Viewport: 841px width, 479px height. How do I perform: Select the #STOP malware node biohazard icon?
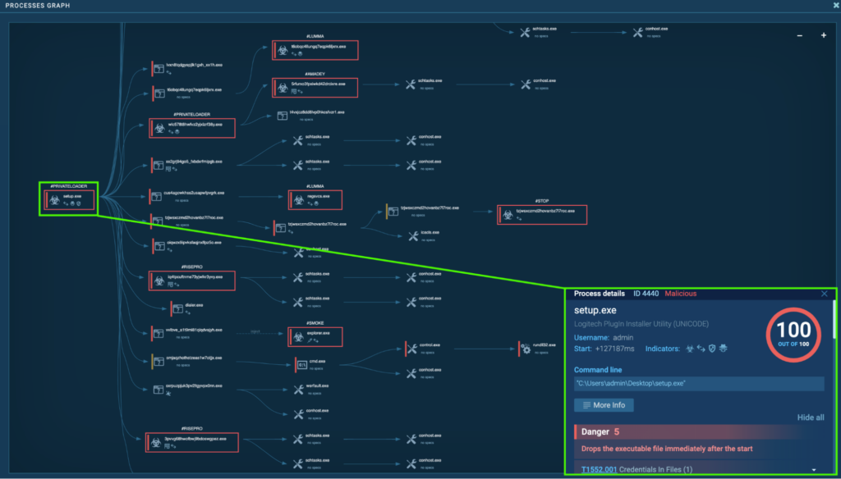pyautogui.click(x=509, y=215)
